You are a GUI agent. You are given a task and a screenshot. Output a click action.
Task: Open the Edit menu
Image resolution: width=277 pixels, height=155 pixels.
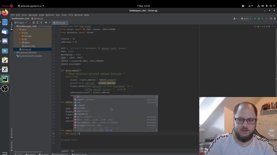click(x=18, y=15)
